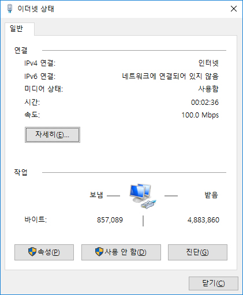Click the 미디어 상태 value 사용함

(x=208, y=89)
